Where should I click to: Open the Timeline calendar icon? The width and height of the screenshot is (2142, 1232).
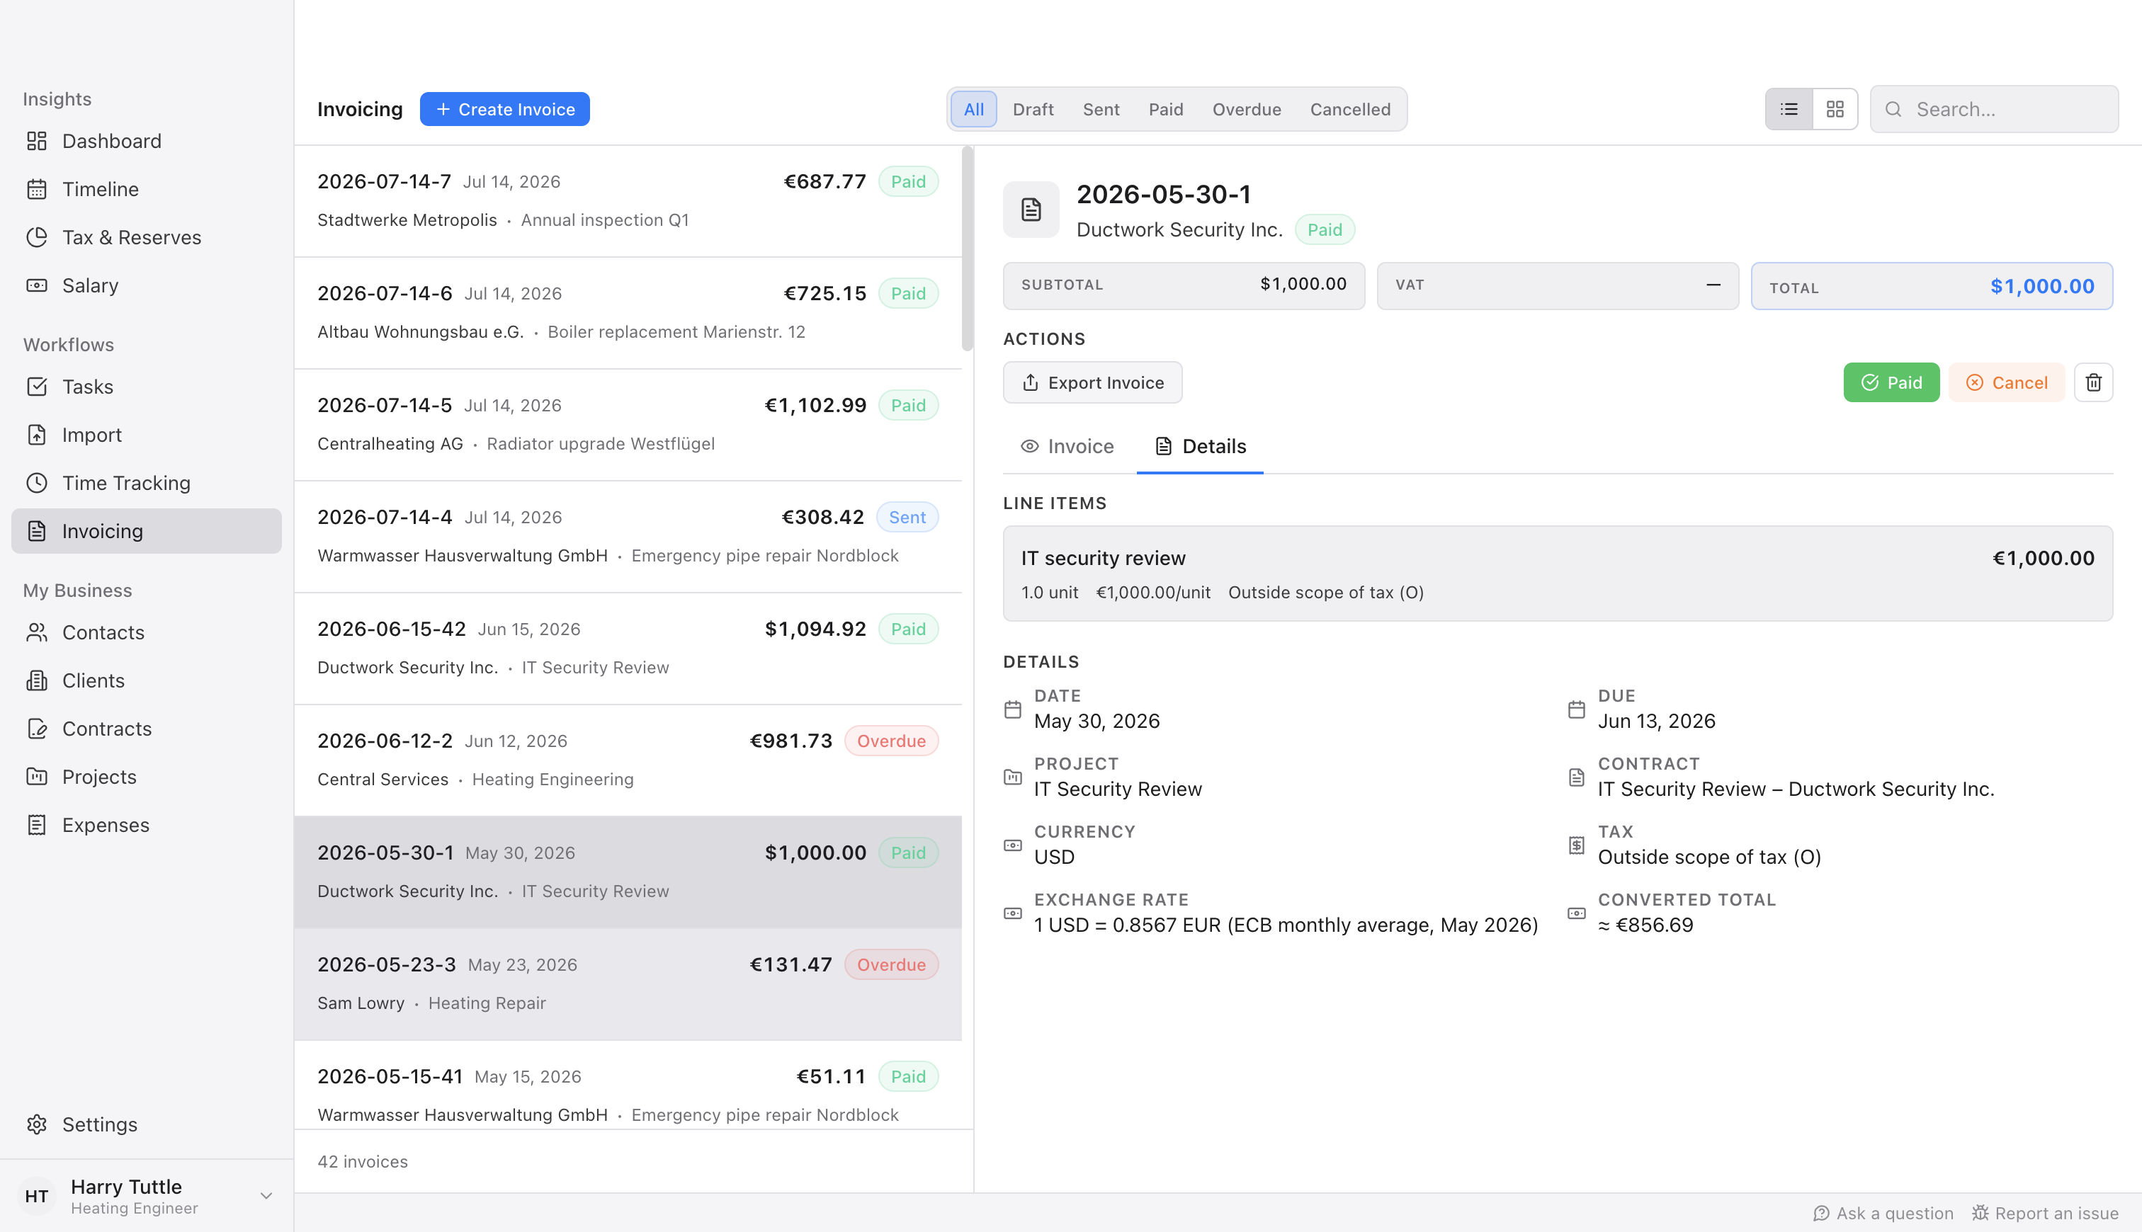pyautogui.click(x=36, y=188)
